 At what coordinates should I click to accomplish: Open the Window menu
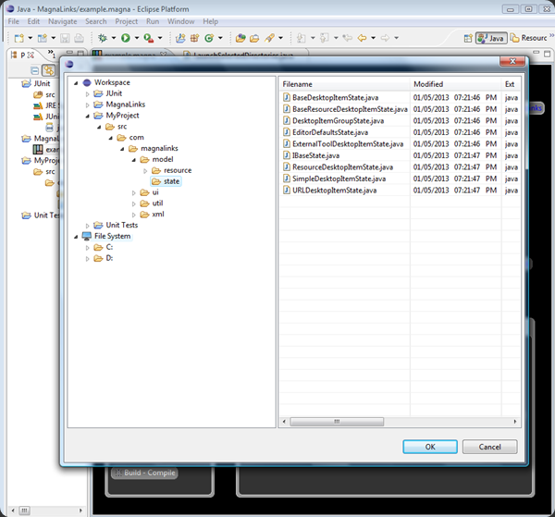point(181,21)
